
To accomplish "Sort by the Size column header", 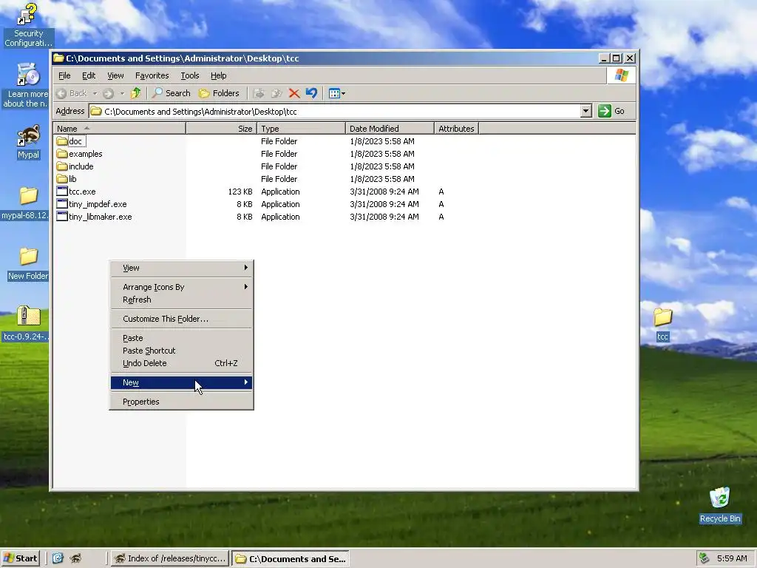I will tap(221, 129).
